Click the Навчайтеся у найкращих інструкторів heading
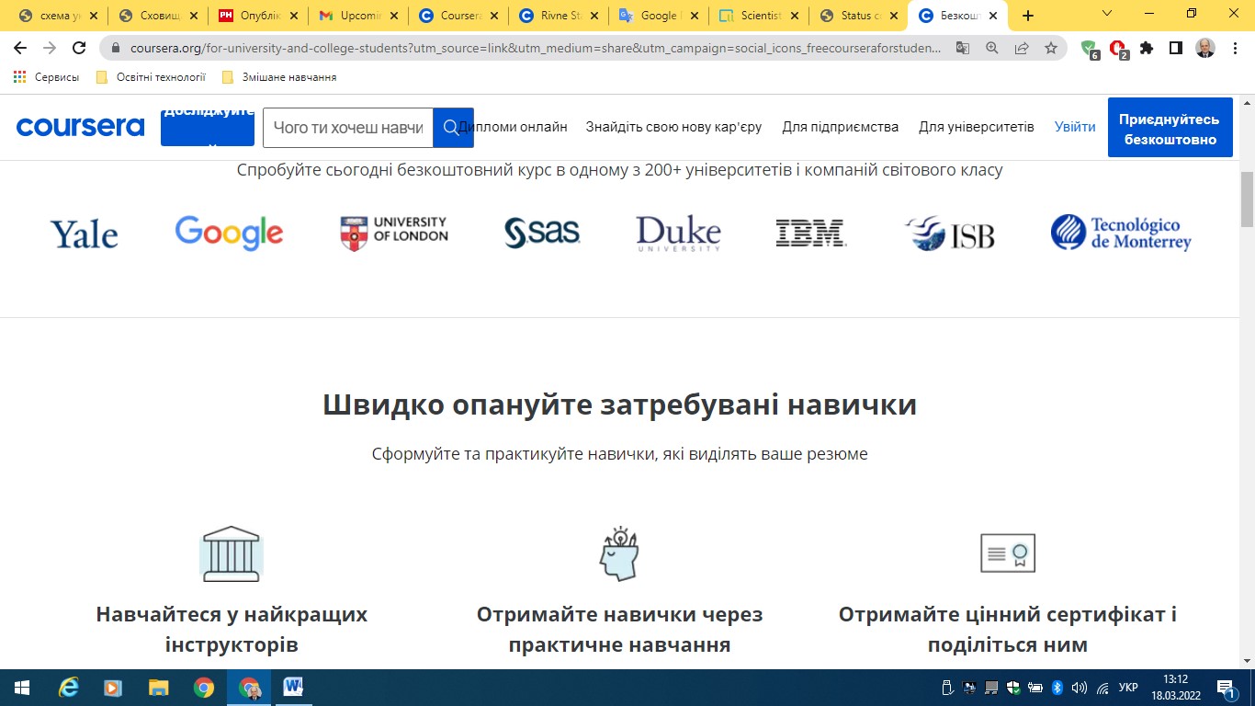Viewport: 1255px width, 706px height. (x=232, y=629)
